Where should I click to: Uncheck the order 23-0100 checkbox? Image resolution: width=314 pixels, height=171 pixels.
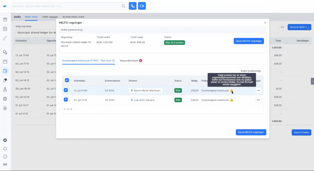[66, 99]
